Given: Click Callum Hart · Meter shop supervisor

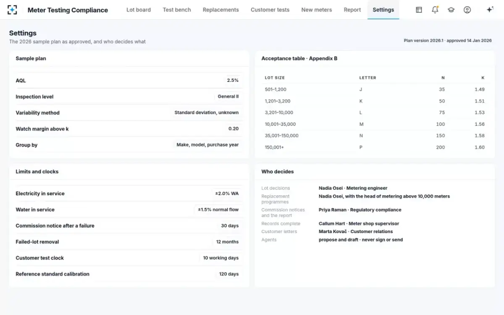Looking at the screenshot, I should coord(359,224).
